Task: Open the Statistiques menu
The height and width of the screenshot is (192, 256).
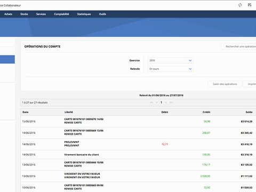Action: point(84,14)
